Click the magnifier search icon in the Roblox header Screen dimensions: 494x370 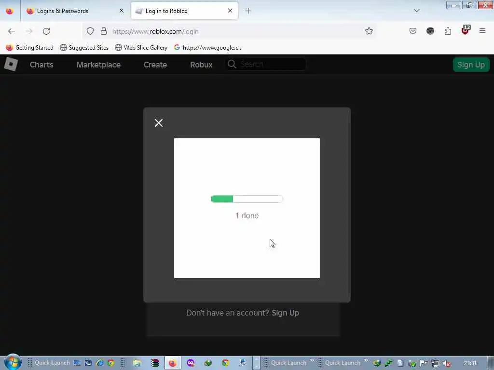[232, 64]
